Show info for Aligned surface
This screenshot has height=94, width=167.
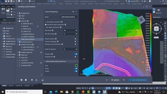[56, 39]
